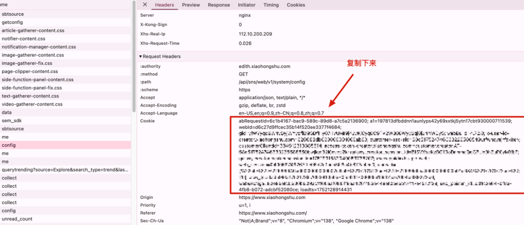524x225 pixels.
Task: Click the :method header name
Action: coord(149,74)
